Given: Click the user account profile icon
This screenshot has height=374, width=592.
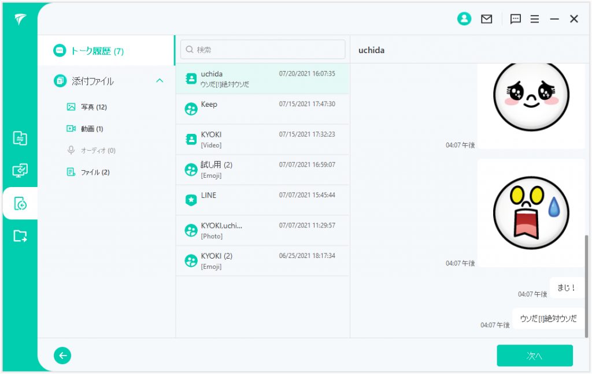Looking at the screenshot, I should [464, 19].
